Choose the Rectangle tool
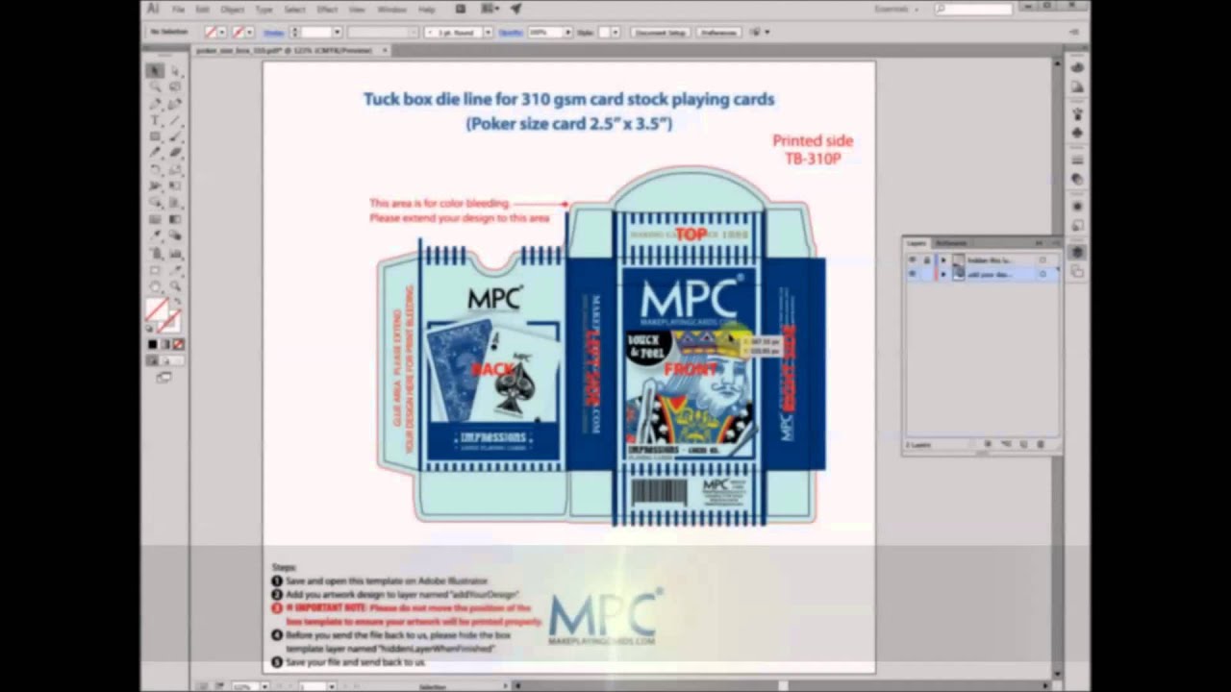The width and height of the screenshot is (1231, 692). 155,136
